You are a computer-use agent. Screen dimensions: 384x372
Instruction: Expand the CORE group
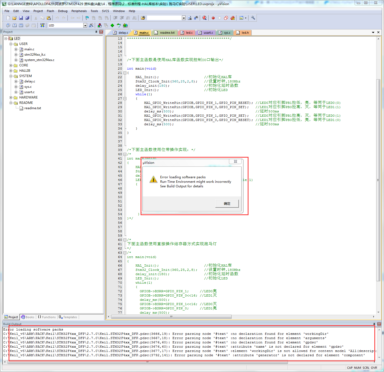[11, 65]
